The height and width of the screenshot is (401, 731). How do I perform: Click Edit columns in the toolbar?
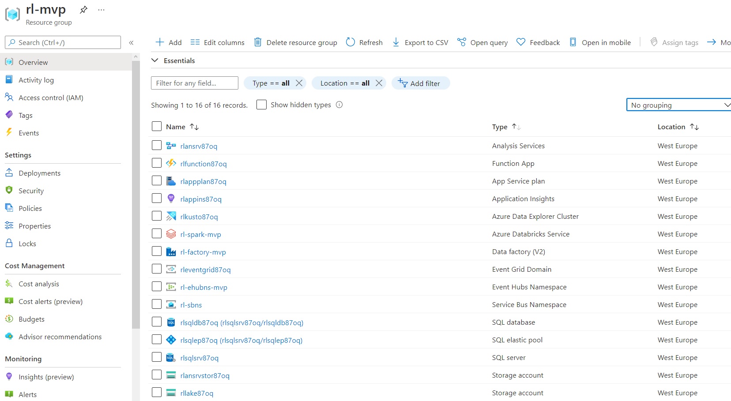[x=217, y=42]
